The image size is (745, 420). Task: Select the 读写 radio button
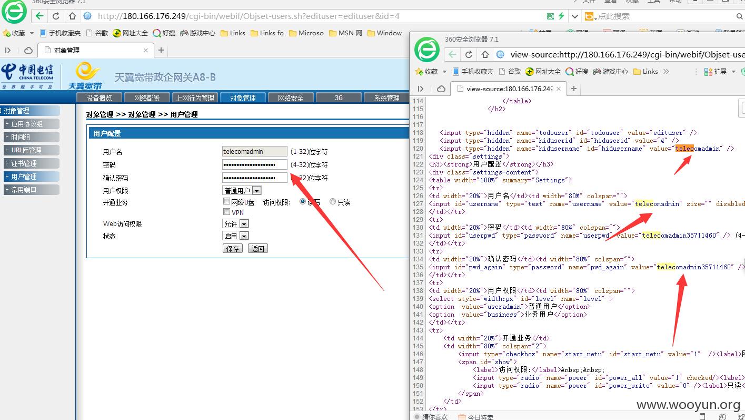303,201
